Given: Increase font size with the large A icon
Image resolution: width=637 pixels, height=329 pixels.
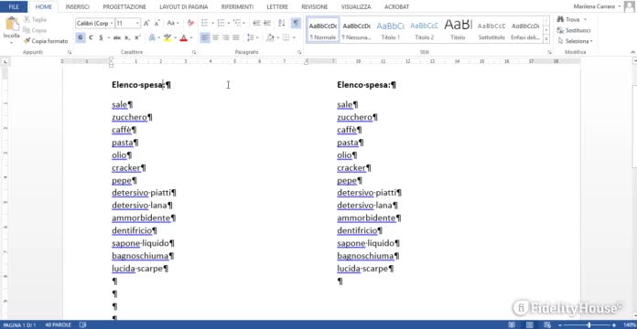Looking at the screenshot, I should coord(146,24).
